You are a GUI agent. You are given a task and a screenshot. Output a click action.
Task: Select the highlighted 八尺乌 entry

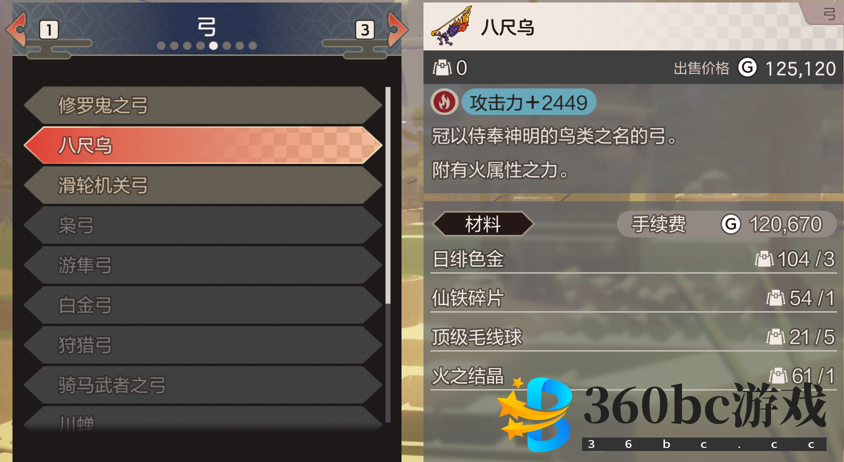[x=203, y=145]
